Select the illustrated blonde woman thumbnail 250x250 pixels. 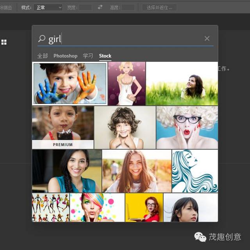tap(127, 84)
